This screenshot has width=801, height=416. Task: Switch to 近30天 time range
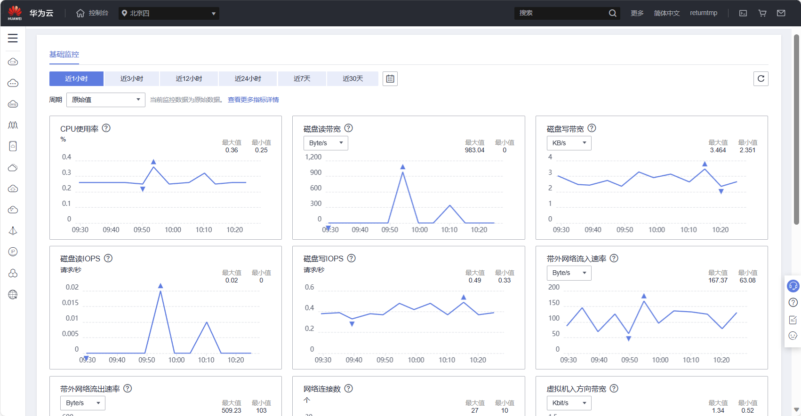click(353, 78)
